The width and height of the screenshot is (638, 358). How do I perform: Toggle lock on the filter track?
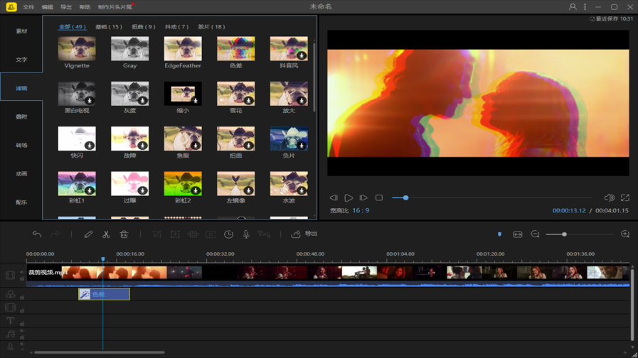pos(22,297)
